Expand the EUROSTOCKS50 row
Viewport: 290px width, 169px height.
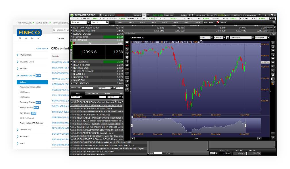click(x=71, y=34)
